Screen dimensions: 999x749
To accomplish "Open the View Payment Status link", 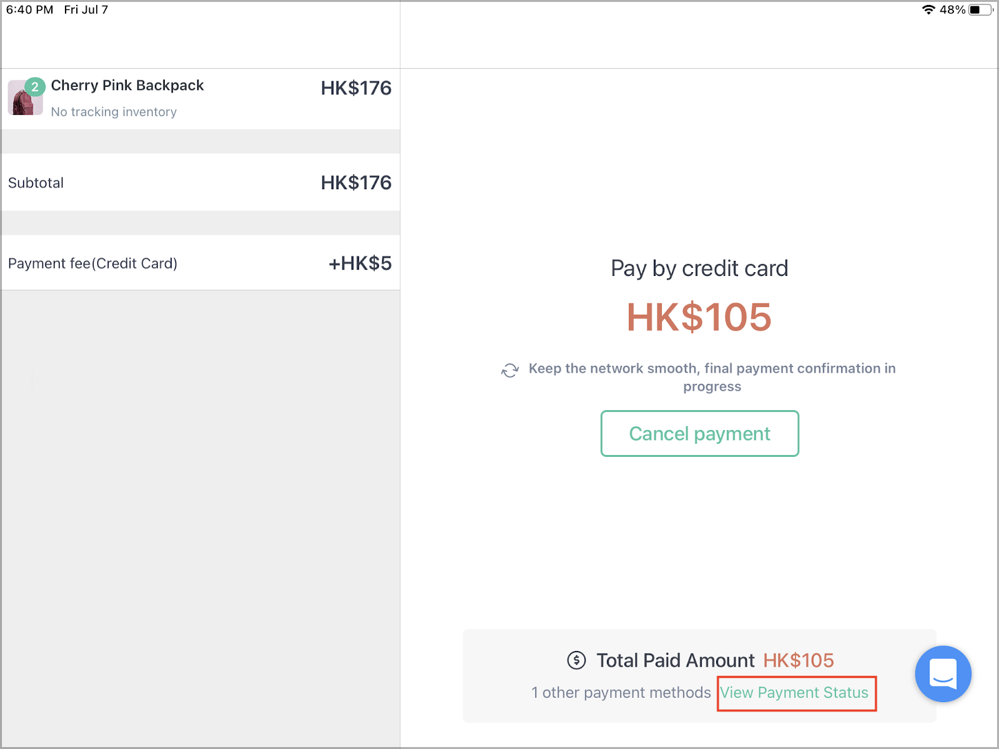I will [x=794, y=693].
